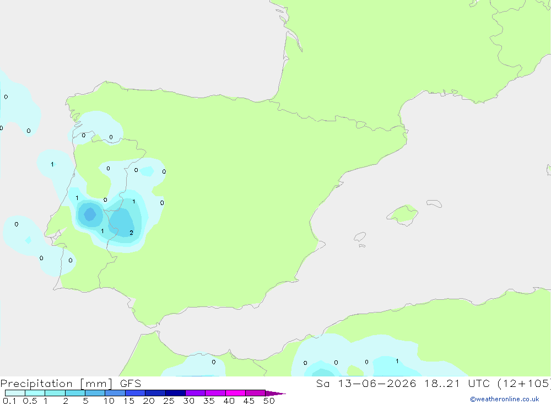551x404 pixels.
Task: Click legend tick label "45"
Action: (x=249, y=401)
